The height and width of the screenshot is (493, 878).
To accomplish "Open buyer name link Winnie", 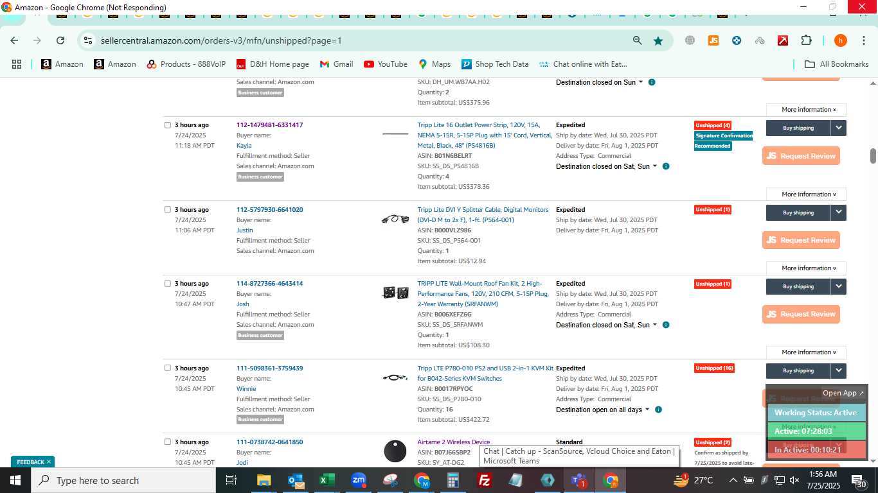I will 246,389.
